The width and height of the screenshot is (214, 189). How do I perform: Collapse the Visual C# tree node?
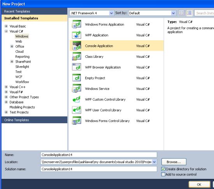point(6,31)
